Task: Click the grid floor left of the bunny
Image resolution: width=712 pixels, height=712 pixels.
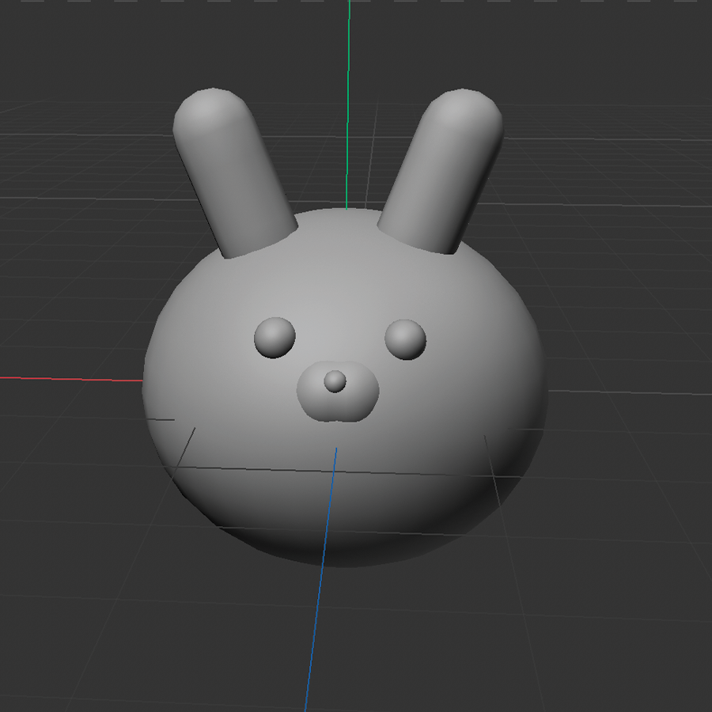Action: [79, 475]
